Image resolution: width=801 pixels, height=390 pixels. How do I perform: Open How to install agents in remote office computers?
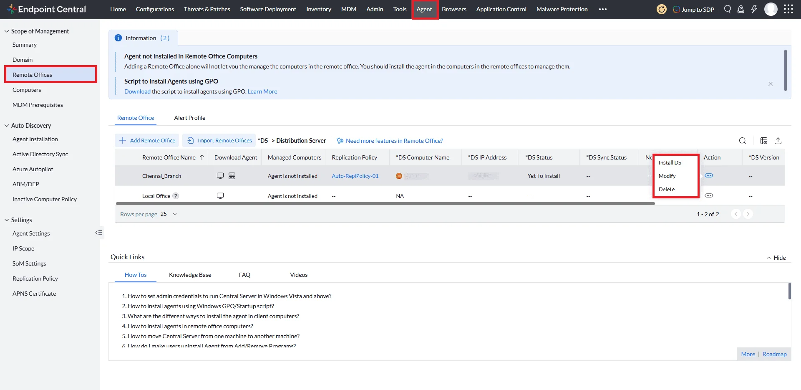click(190, 326)
